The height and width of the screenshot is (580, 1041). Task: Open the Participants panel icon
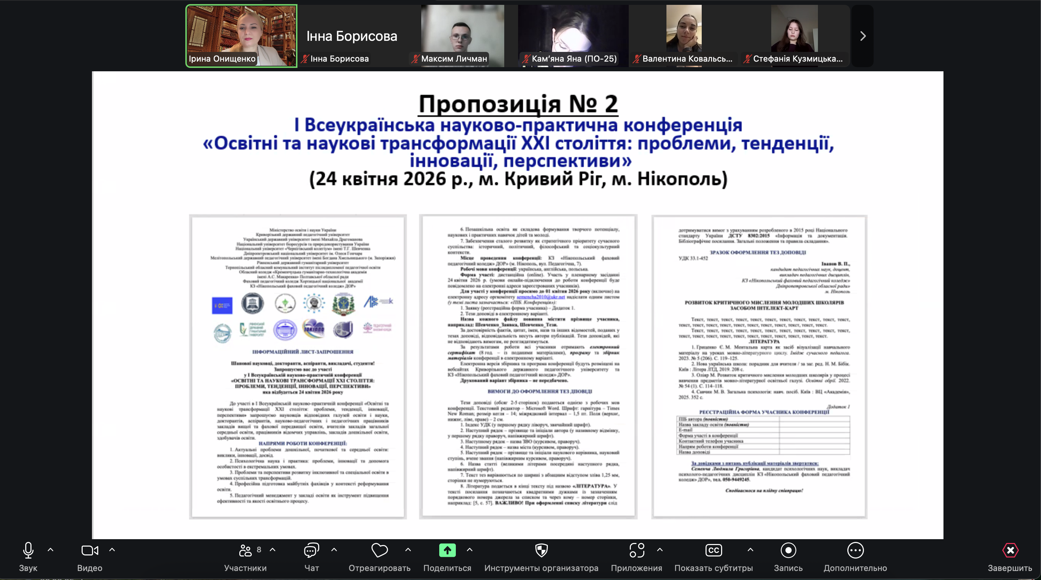click(x=245, y=551)
